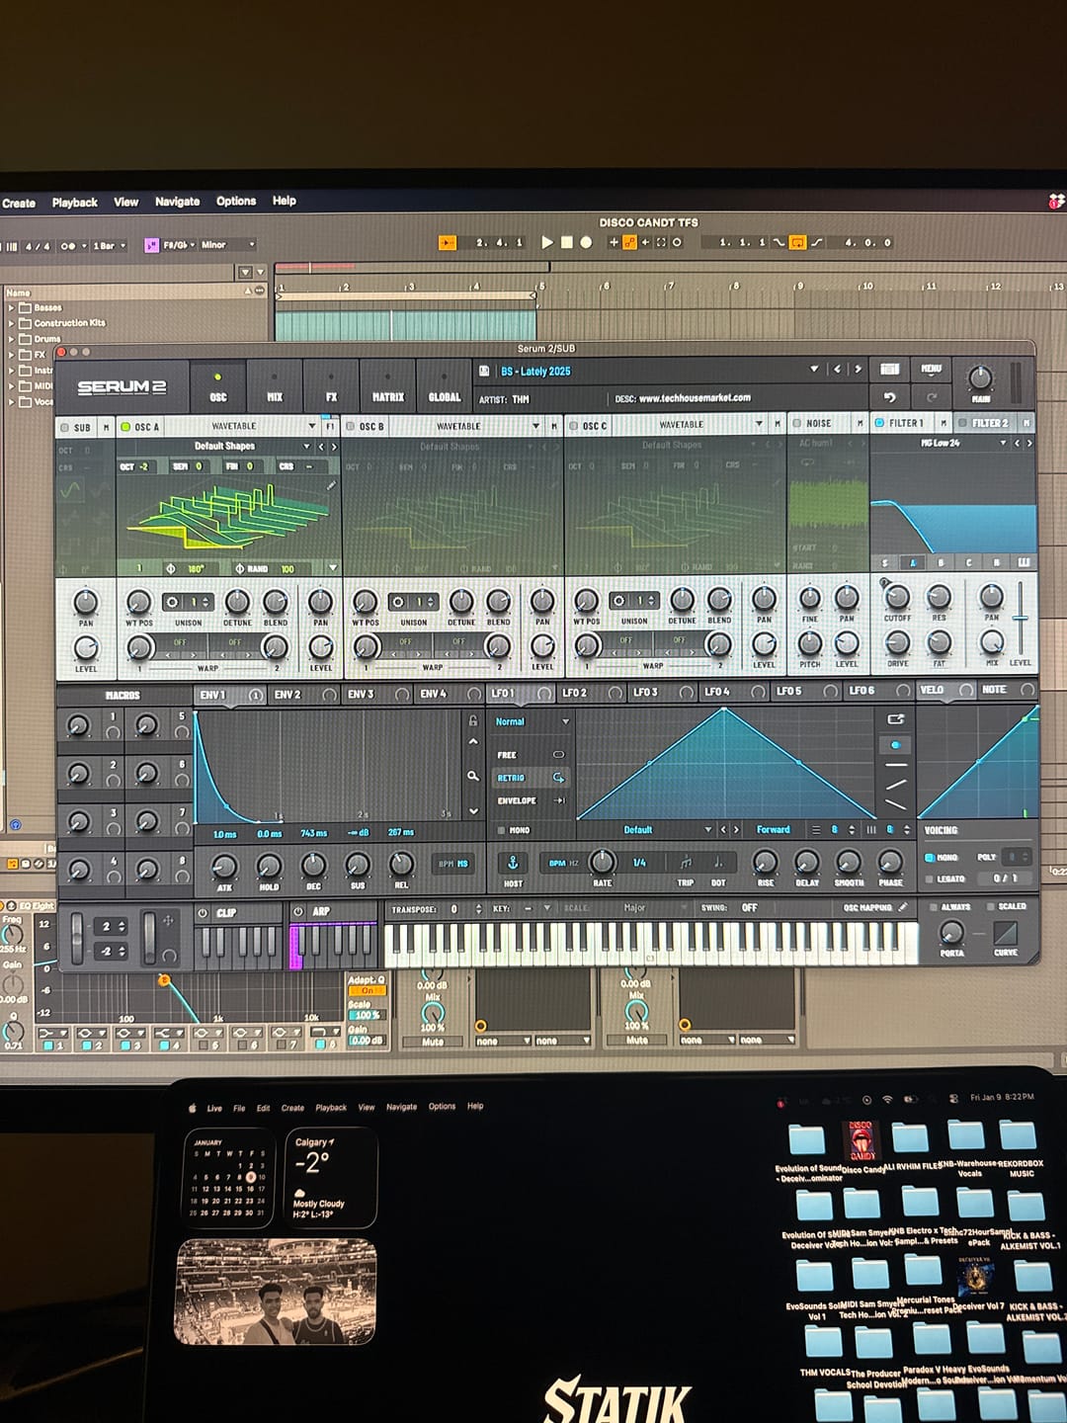Click the MAIN volume knob
Viewport: 1067px width, 1423px height.
tap(980, 378)
